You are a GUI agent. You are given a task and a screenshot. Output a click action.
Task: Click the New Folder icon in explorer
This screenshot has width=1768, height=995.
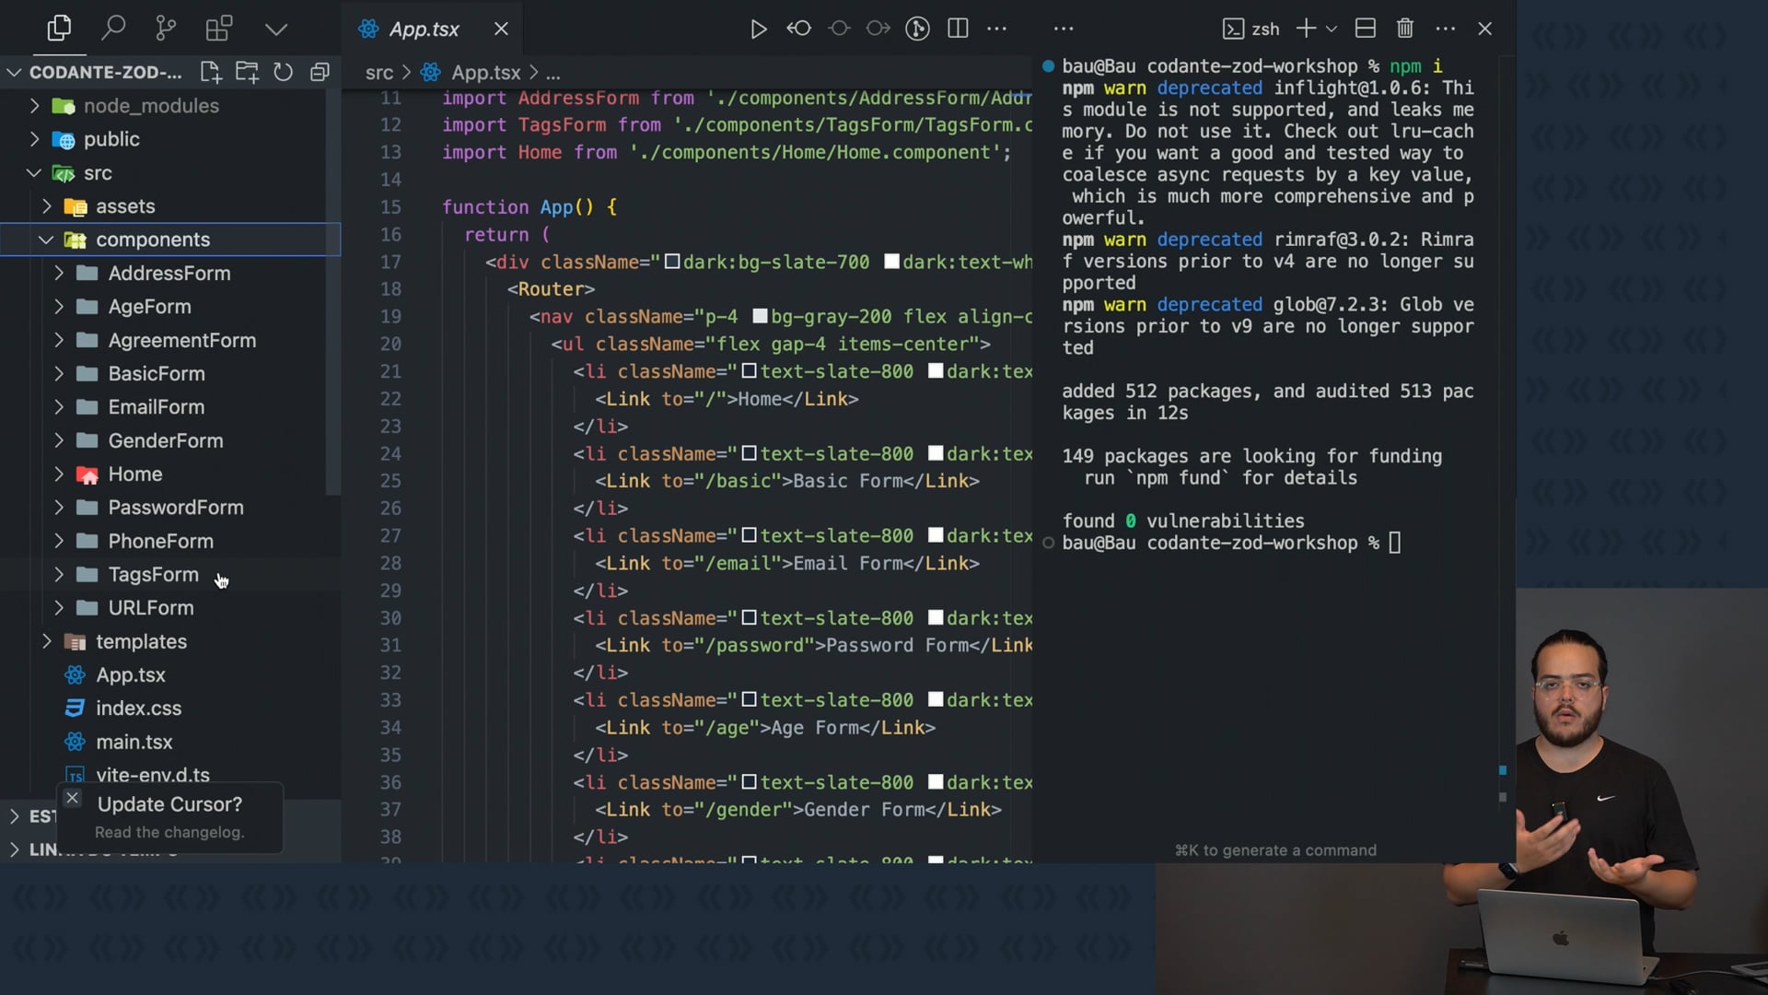click(x=247, y=72)
